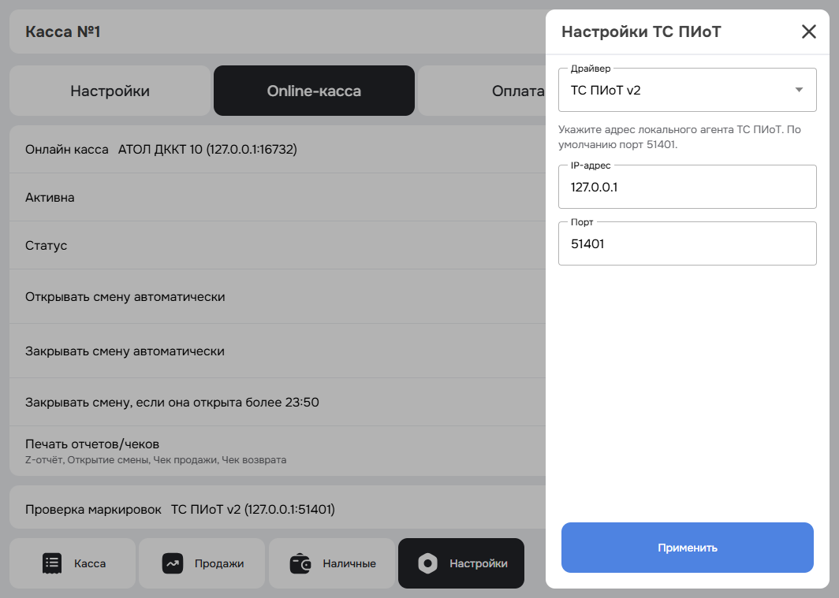
Task: Edit the Порт input field
Action: tap(687, 243)
